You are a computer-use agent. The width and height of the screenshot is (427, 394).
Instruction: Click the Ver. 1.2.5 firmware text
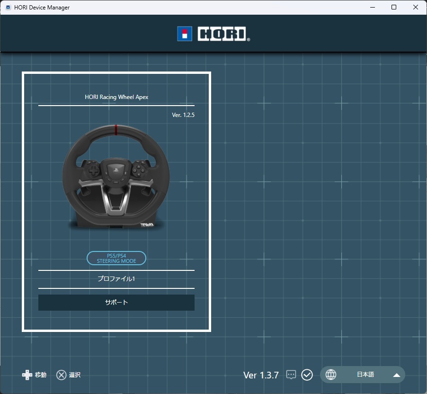[184, 115]
